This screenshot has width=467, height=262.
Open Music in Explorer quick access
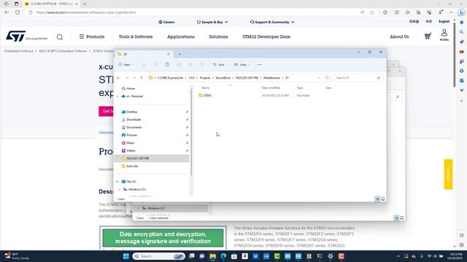click(128, 143)
